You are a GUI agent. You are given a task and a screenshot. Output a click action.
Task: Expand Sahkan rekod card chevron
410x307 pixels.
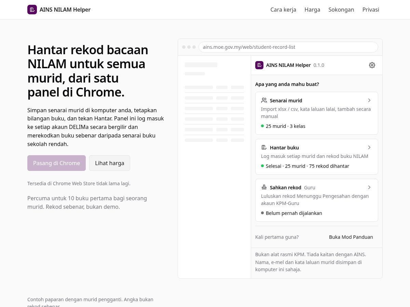point(369,187)
